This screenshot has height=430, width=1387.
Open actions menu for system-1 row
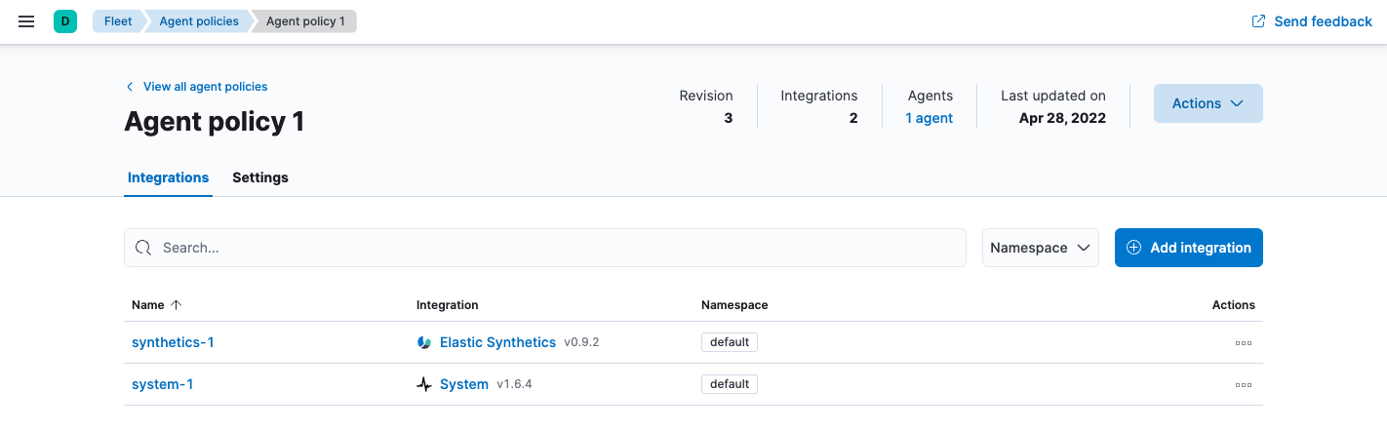pos(1243,385)
